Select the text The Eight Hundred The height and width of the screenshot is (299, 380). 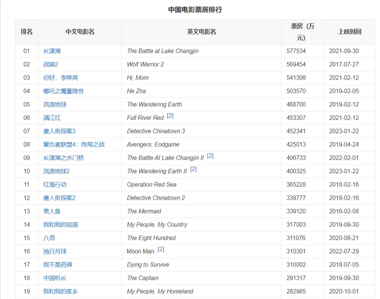(x=151, y=238)
